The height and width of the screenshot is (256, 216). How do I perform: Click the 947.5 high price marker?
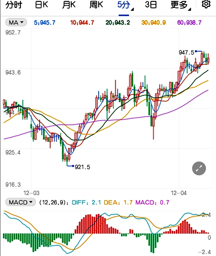pyautogui.click(x=187, y=53)
